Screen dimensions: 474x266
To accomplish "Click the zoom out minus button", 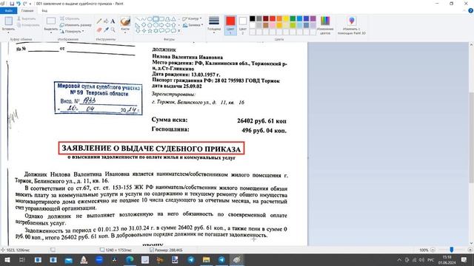I will [433, 250].
